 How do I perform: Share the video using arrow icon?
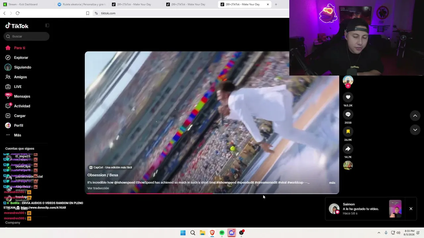coord(348,149)
